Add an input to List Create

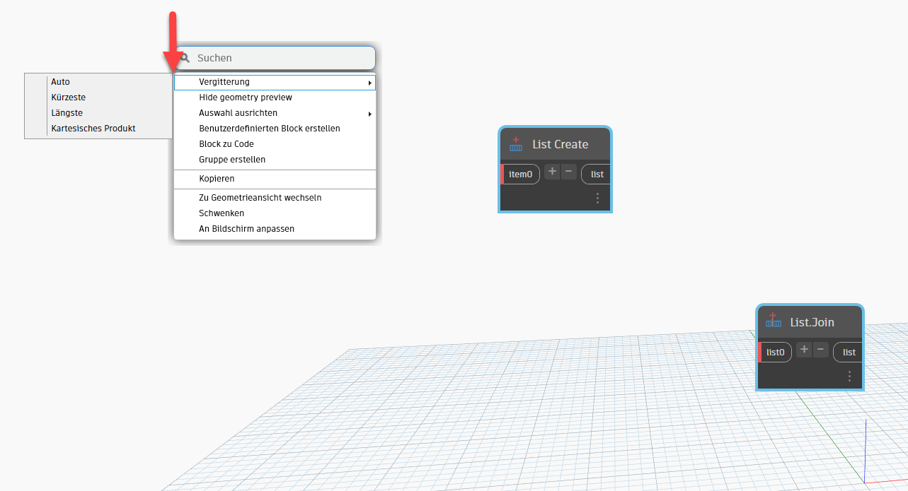click(552, 172)
